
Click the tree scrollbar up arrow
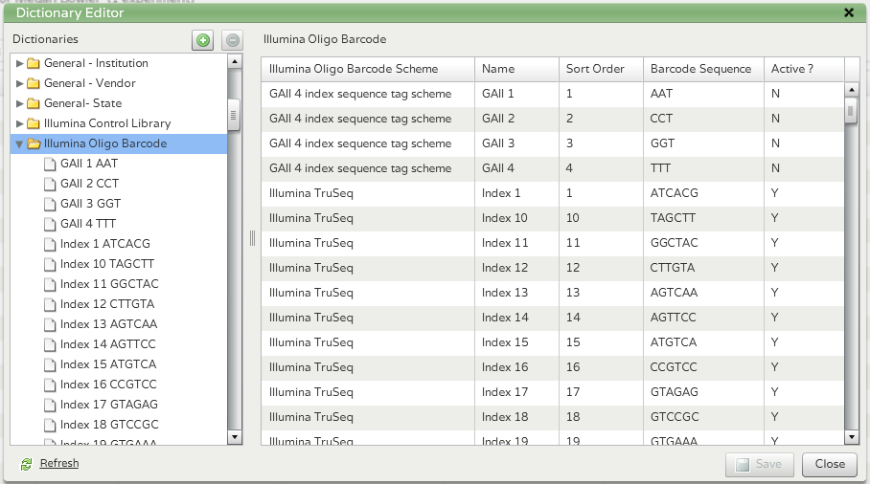click(235, 61)
